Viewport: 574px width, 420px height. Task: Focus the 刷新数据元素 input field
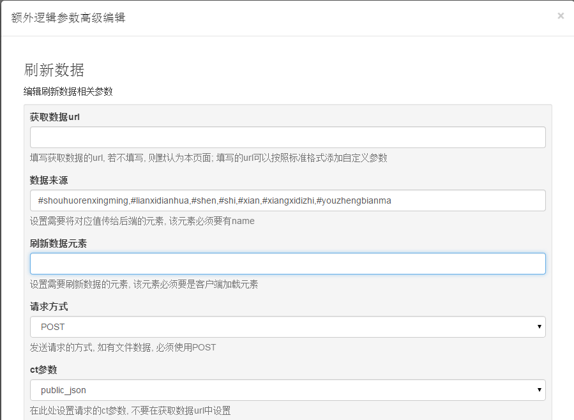point(288,264)
